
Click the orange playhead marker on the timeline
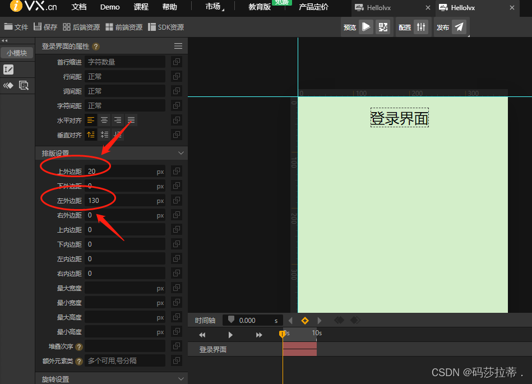283,334
